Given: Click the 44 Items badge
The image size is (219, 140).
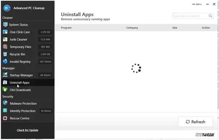Looking at the screenshot, I should tap(45, 75).
